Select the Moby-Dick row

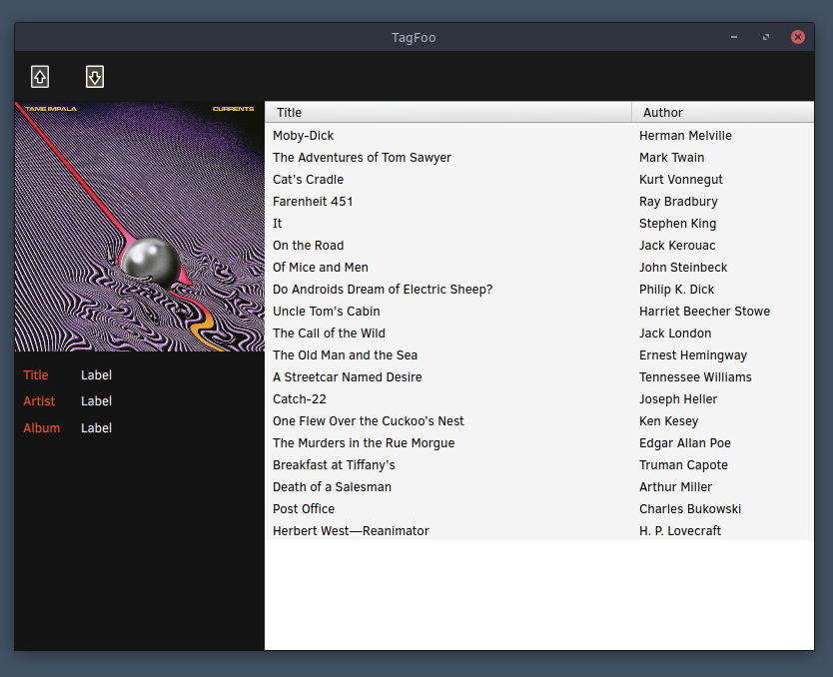539,136
